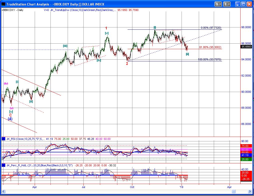Screen dimensions: 254x196
Task: Click the green 25.00 RSI axis marker
Action: click(246, 159)
